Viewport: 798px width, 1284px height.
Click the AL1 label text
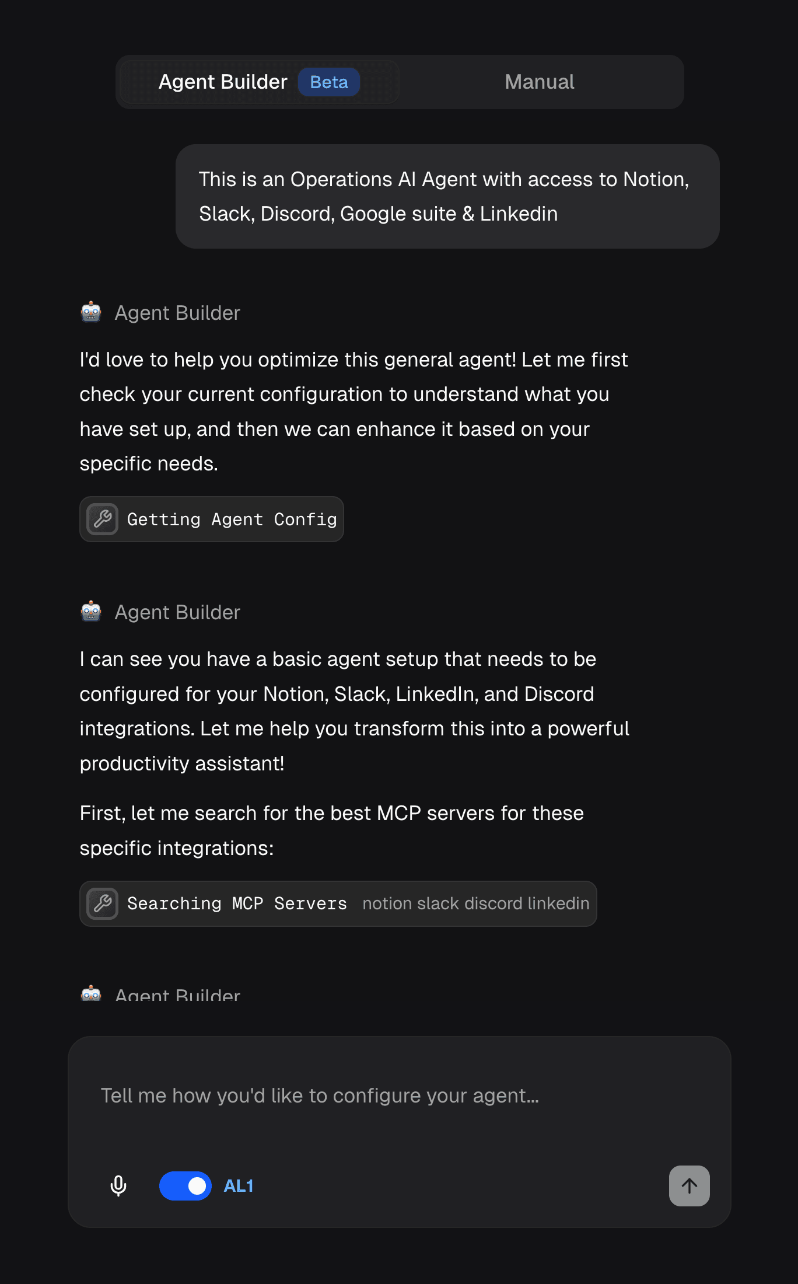237,1185
